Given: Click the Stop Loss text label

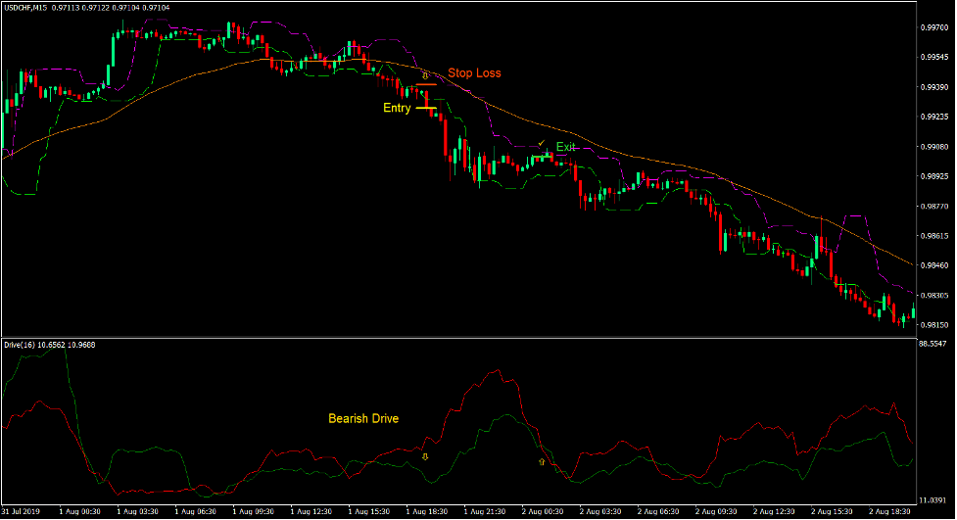Looking at the screenshot, I should click(474, 73).
